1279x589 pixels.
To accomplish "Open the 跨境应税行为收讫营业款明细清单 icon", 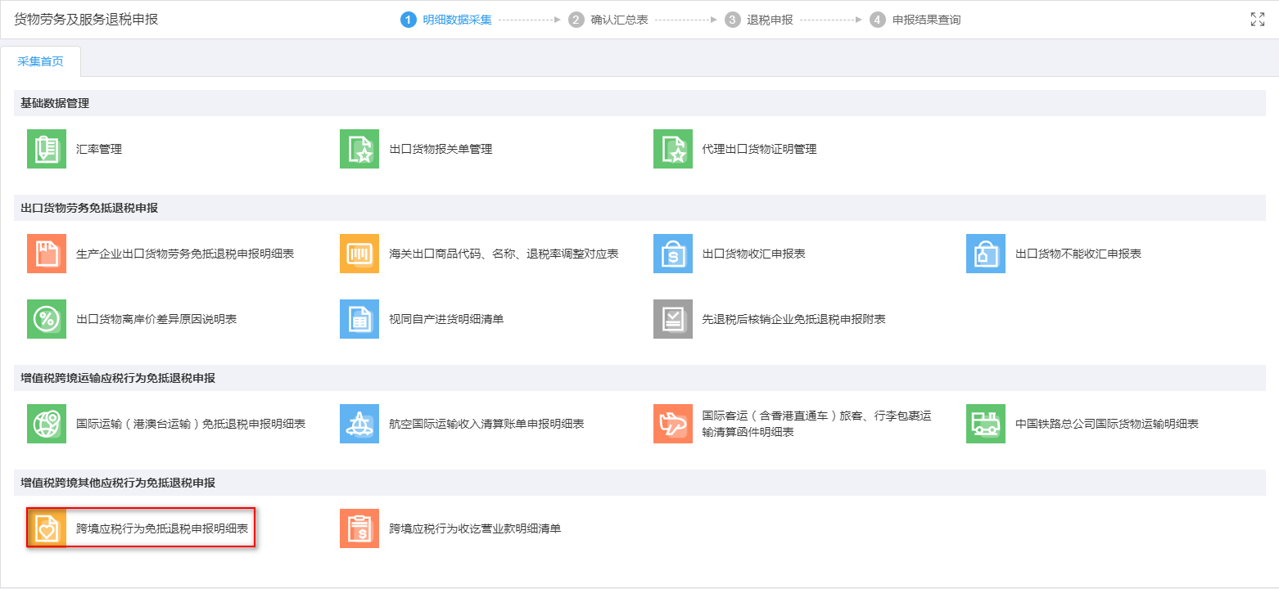I will [x=359, y=528].
